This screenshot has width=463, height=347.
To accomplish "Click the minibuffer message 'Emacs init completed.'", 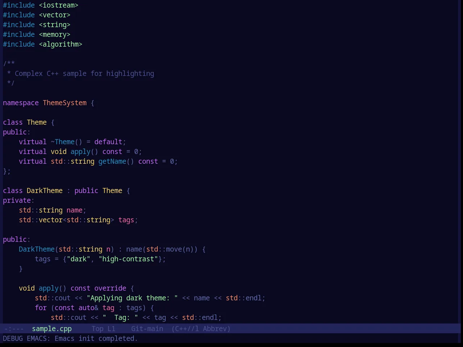I will point(96,339).
